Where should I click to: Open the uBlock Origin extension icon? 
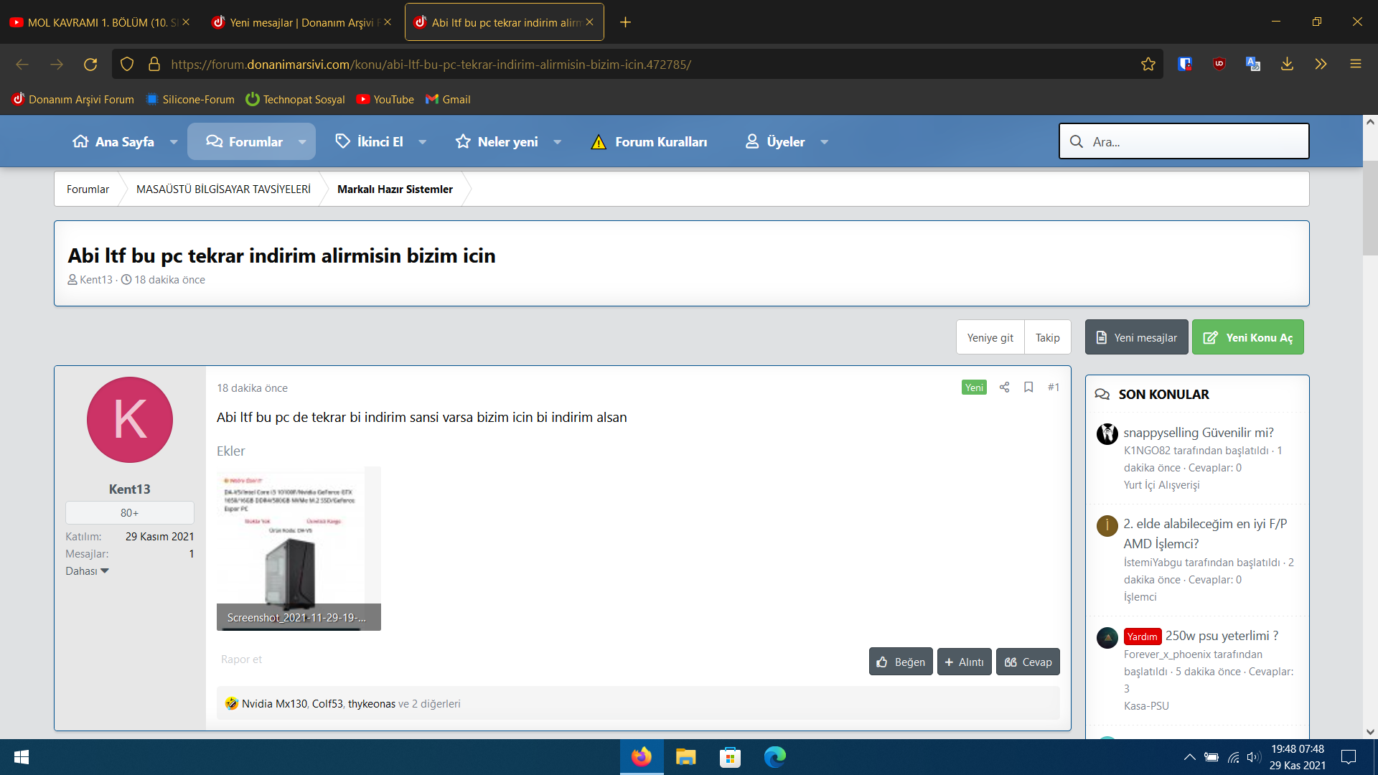[1219, 65]
